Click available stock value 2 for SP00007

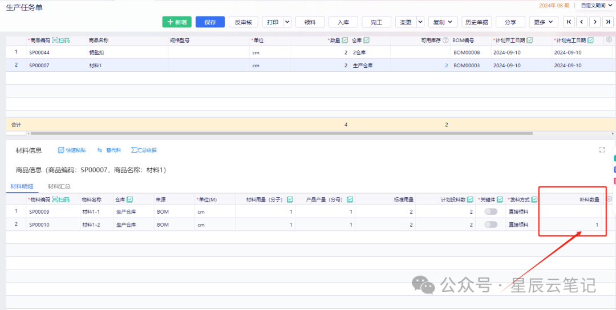pyautogui.click(x=446, y=65)
